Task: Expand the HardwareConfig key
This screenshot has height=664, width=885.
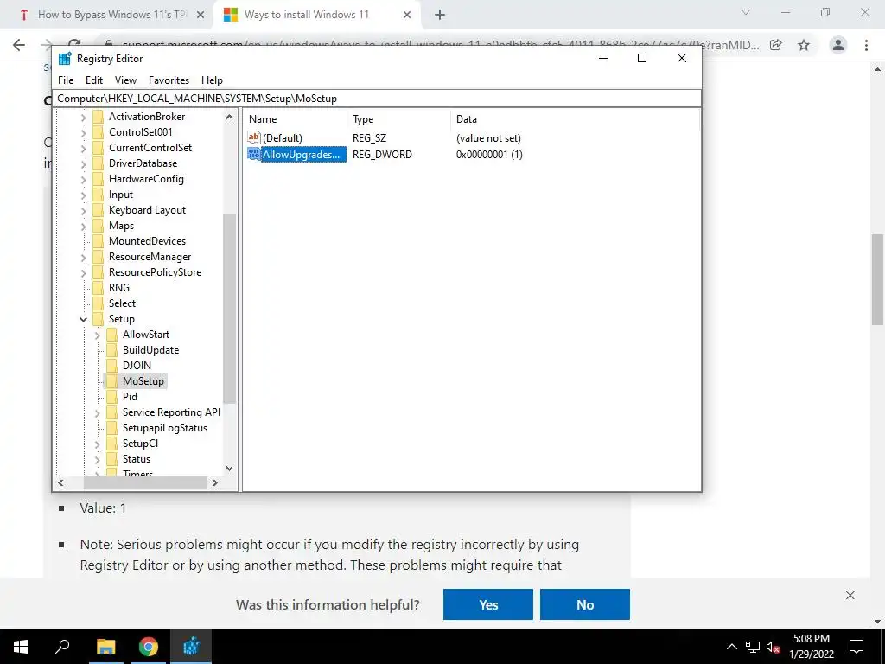Action: coord(84,179)
